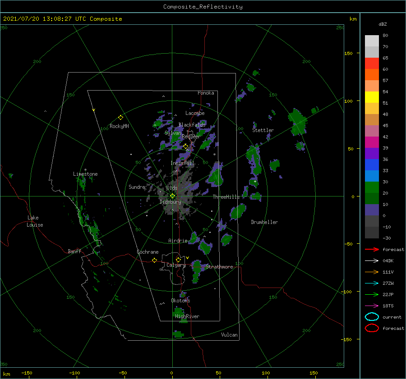Select the red 65–60 dBZ color swatch
Image resolution: width=406 pixels, height=379 pixels.
point(372,64)
